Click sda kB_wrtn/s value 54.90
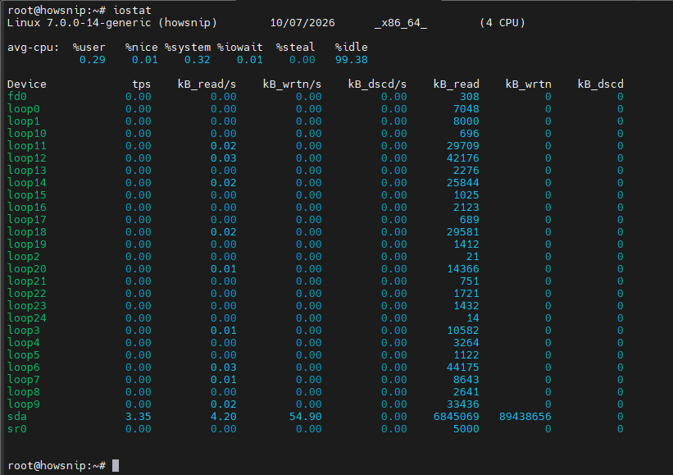Image resolution: width=673 pixels, height=475 pixels. [305, 417]
